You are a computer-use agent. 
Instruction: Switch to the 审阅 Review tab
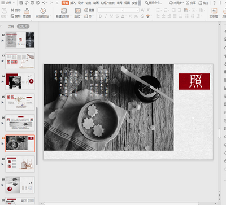tap(119, 3)
